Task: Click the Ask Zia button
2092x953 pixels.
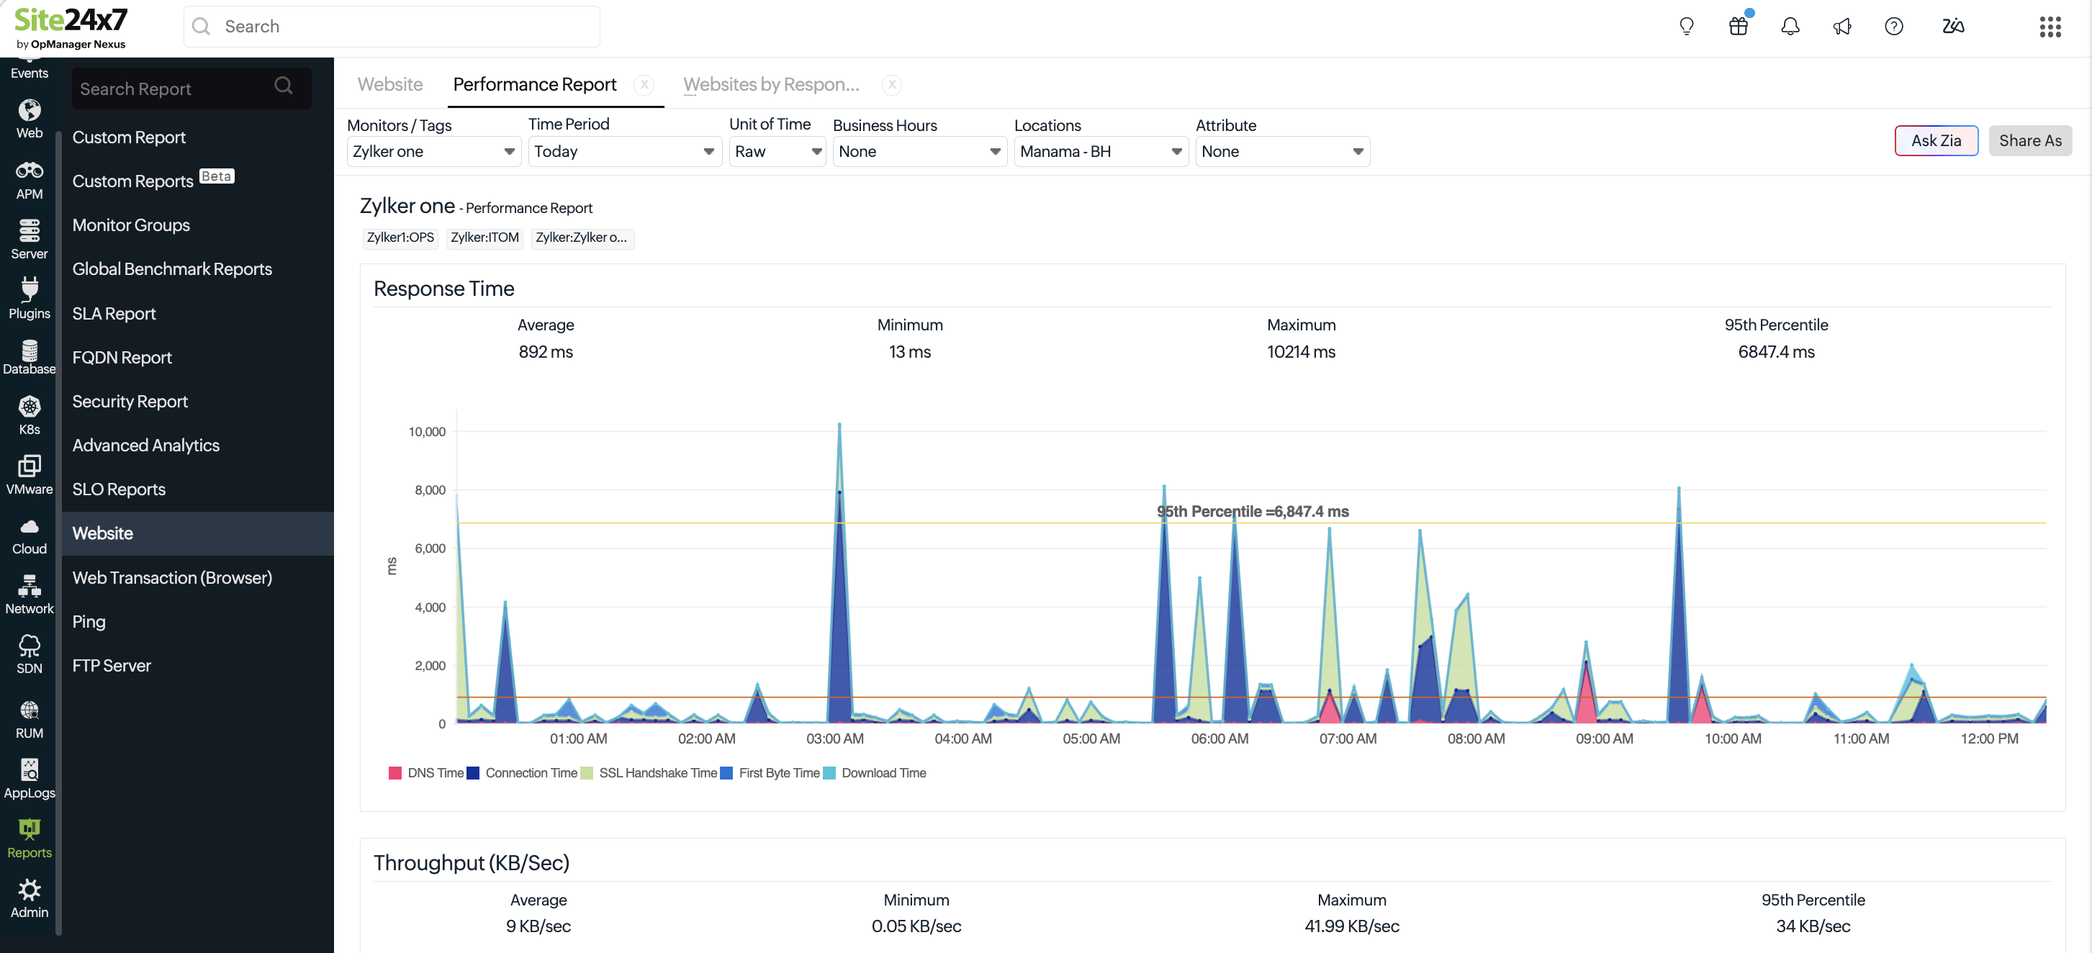Action: pos(1936,140)
